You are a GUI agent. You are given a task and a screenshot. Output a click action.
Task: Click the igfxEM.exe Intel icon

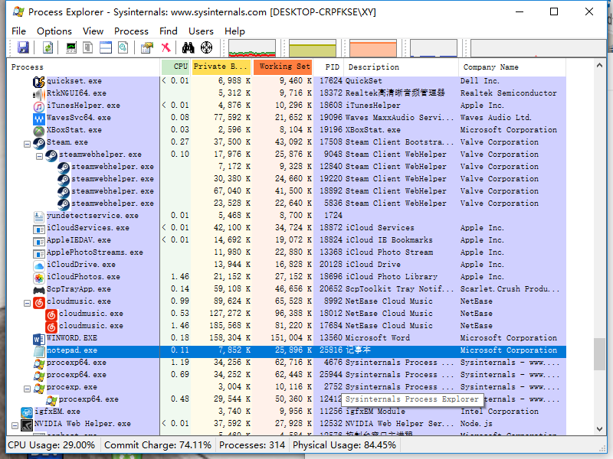pyautogui.click(x=27, y=412)
